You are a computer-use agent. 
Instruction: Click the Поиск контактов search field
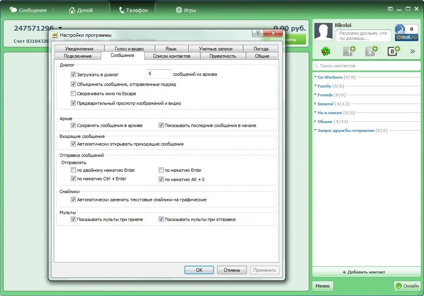367,65
